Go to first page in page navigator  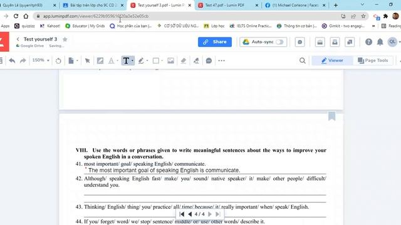click(x=182, y=214)
